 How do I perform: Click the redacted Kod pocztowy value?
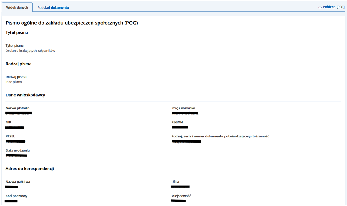click(x=11, y=201)
